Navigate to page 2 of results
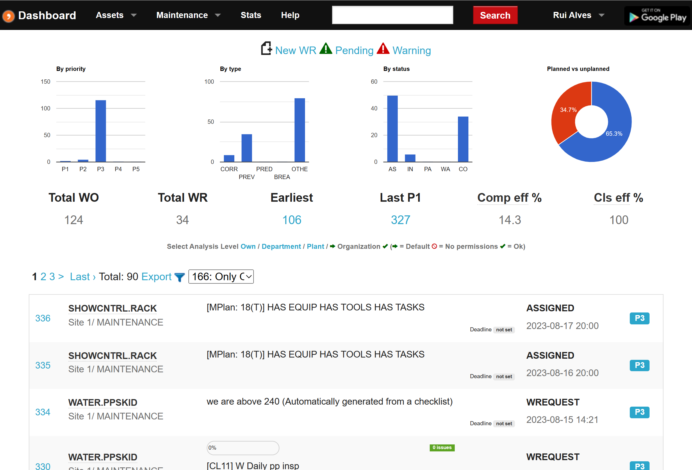Image resolution: width=692 pixels, height=470 pixels. (43, 276)
